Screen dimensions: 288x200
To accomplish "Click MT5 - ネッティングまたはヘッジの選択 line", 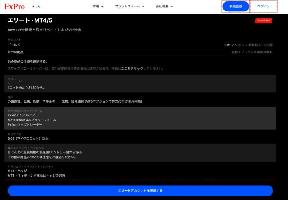I will (x=36, y=176).
